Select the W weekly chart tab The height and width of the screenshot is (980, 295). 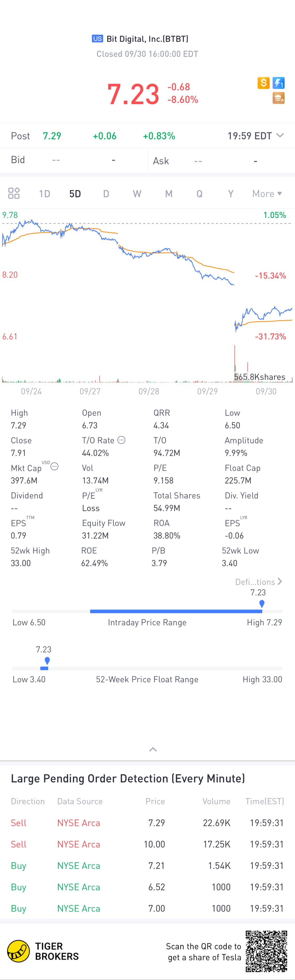coord(137,194)
